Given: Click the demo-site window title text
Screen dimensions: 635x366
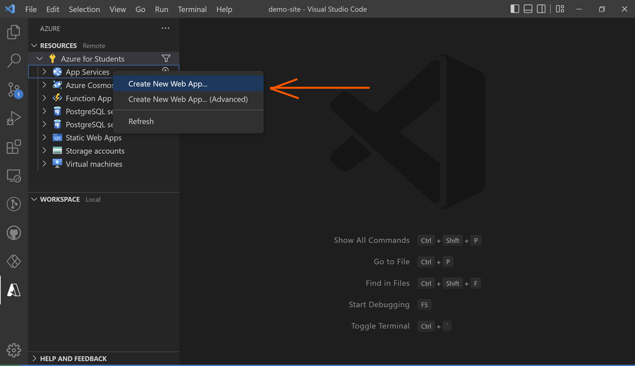Looking at the screenshot, I should click(318, 9).
